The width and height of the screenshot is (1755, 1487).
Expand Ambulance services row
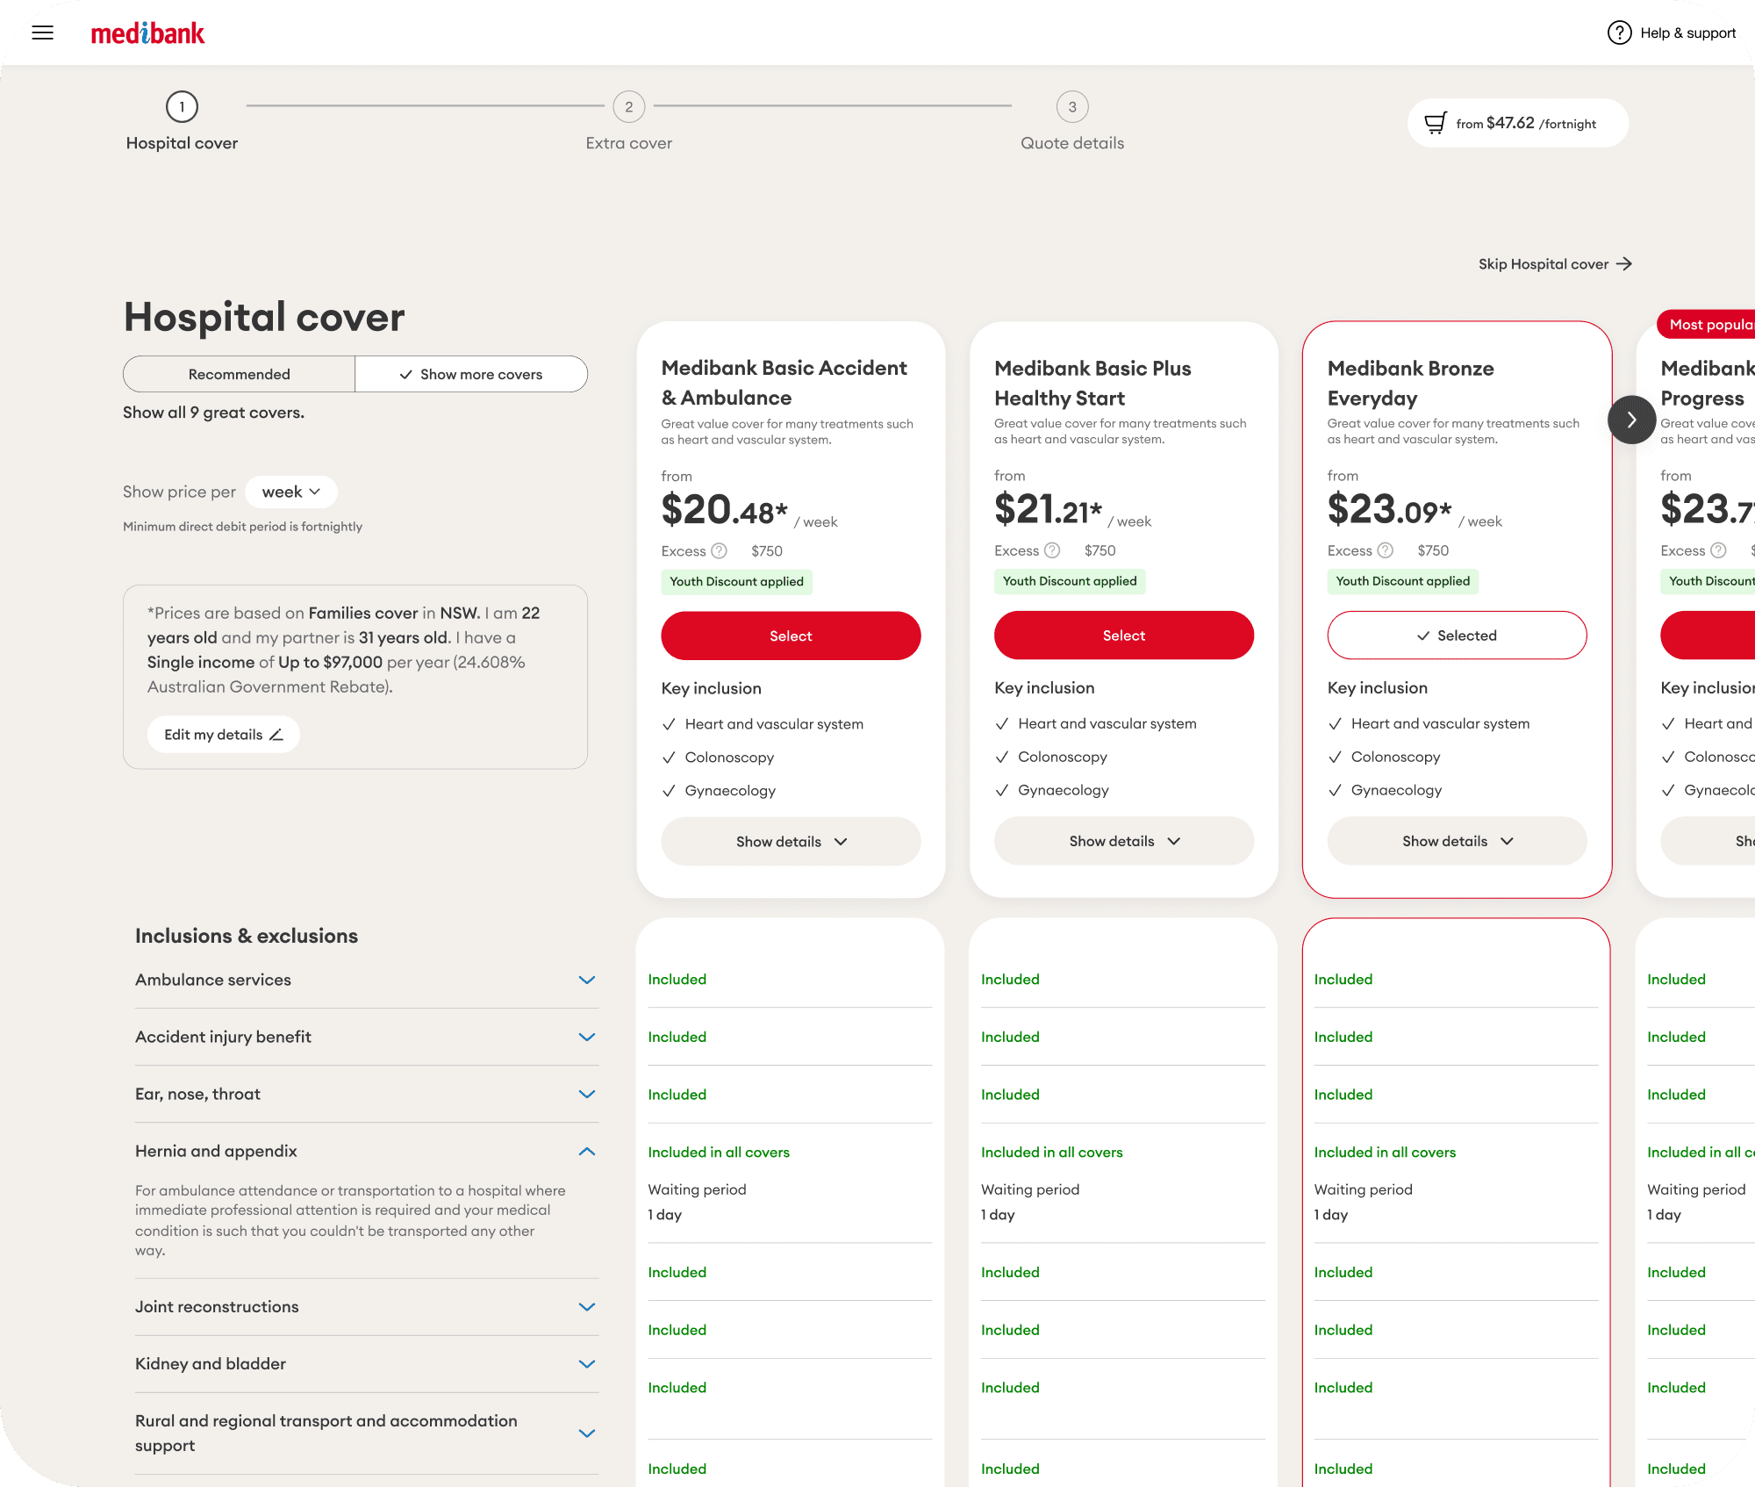pos(366,980)
